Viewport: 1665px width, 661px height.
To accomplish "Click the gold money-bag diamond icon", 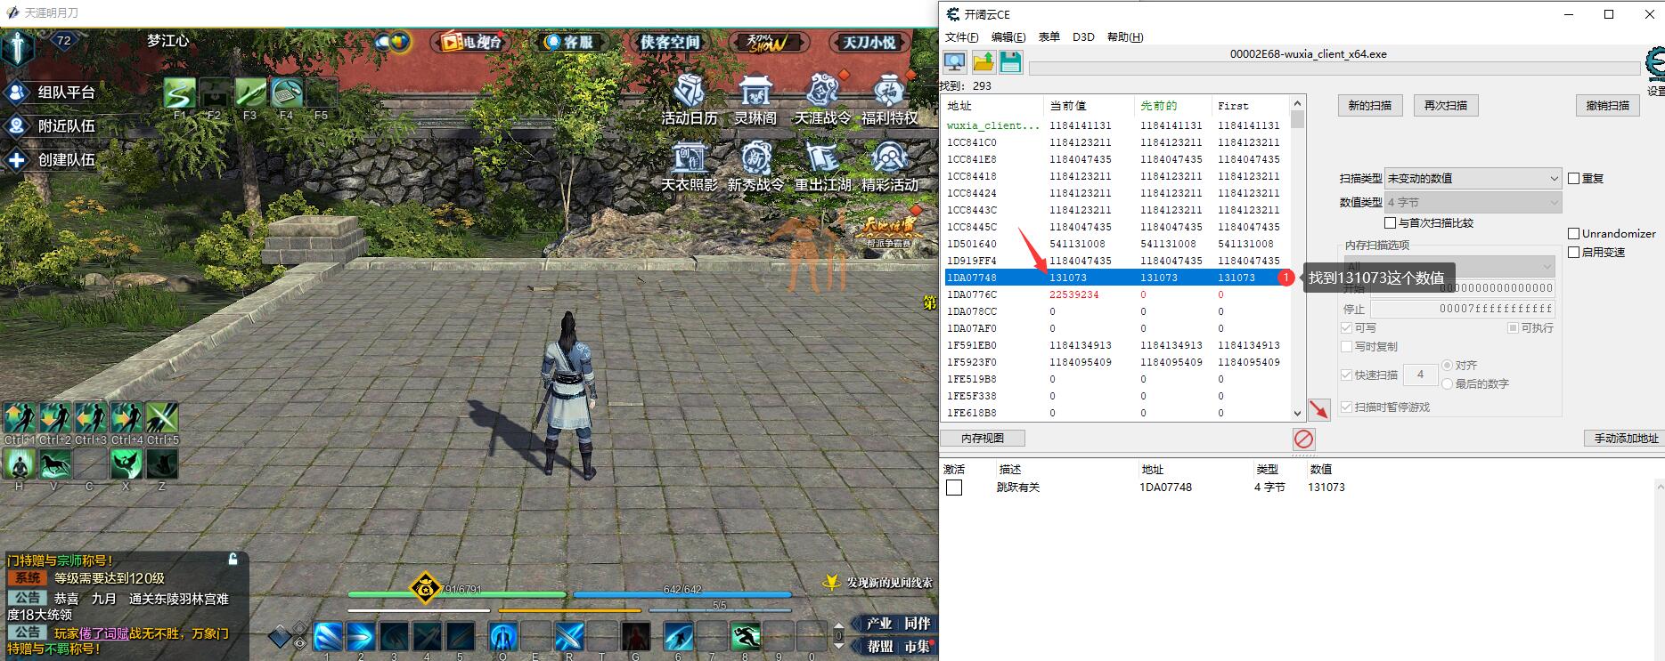I will (425, 587).
